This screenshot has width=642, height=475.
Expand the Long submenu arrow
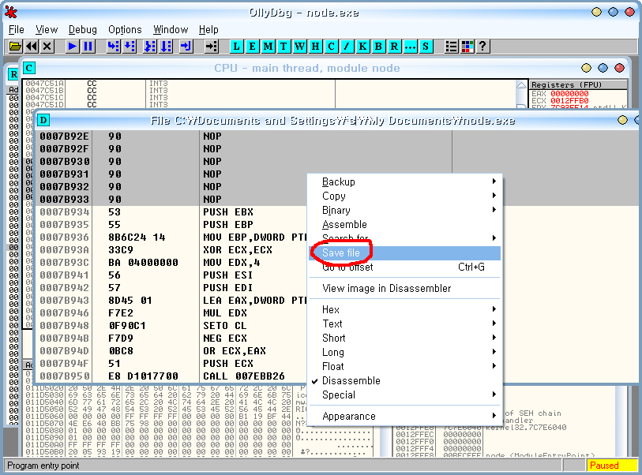(x=494, y=352)
